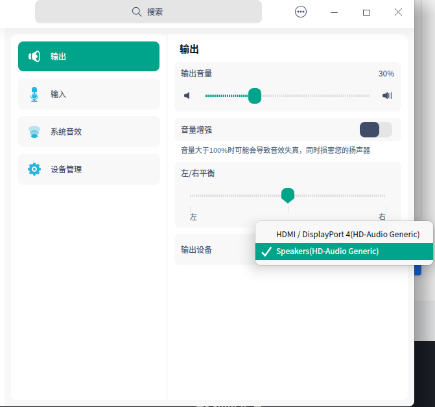Screen dimensions: 435x407
Task: Open the 系统音效 system sounds section
Action: click(x=89, y=132)
